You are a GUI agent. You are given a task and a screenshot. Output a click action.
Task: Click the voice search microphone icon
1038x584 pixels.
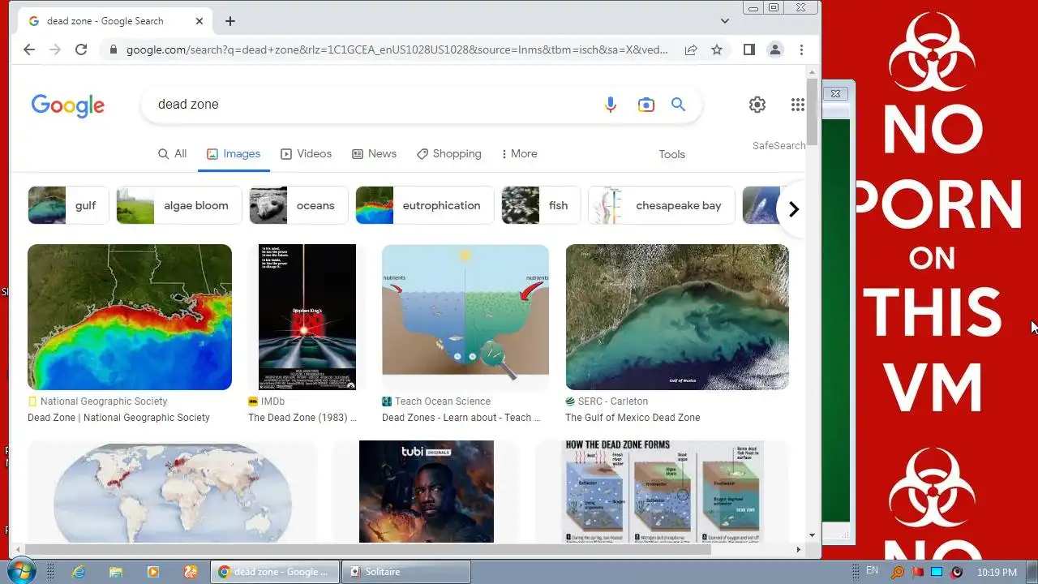pos(611,104)
